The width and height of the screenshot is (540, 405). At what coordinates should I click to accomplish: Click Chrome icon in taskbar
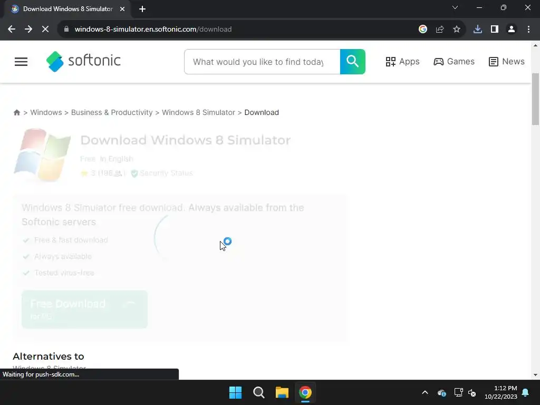305,392
